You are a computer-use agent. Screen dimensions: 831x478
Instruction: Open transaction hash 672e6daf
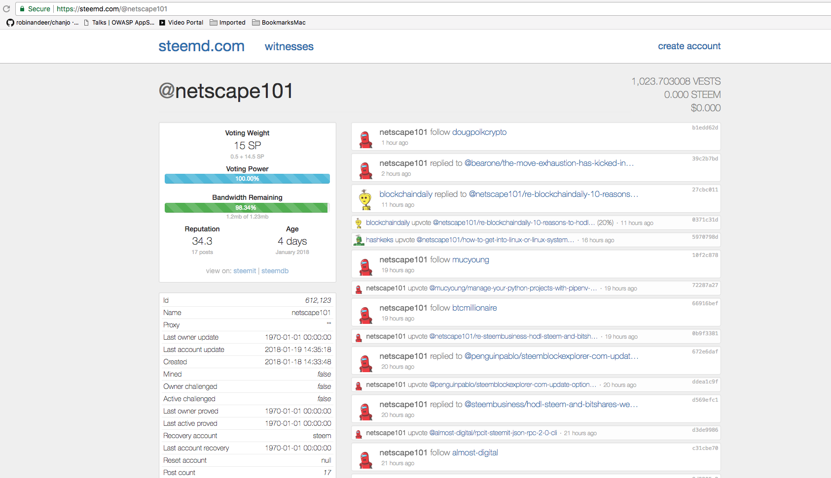705,351
